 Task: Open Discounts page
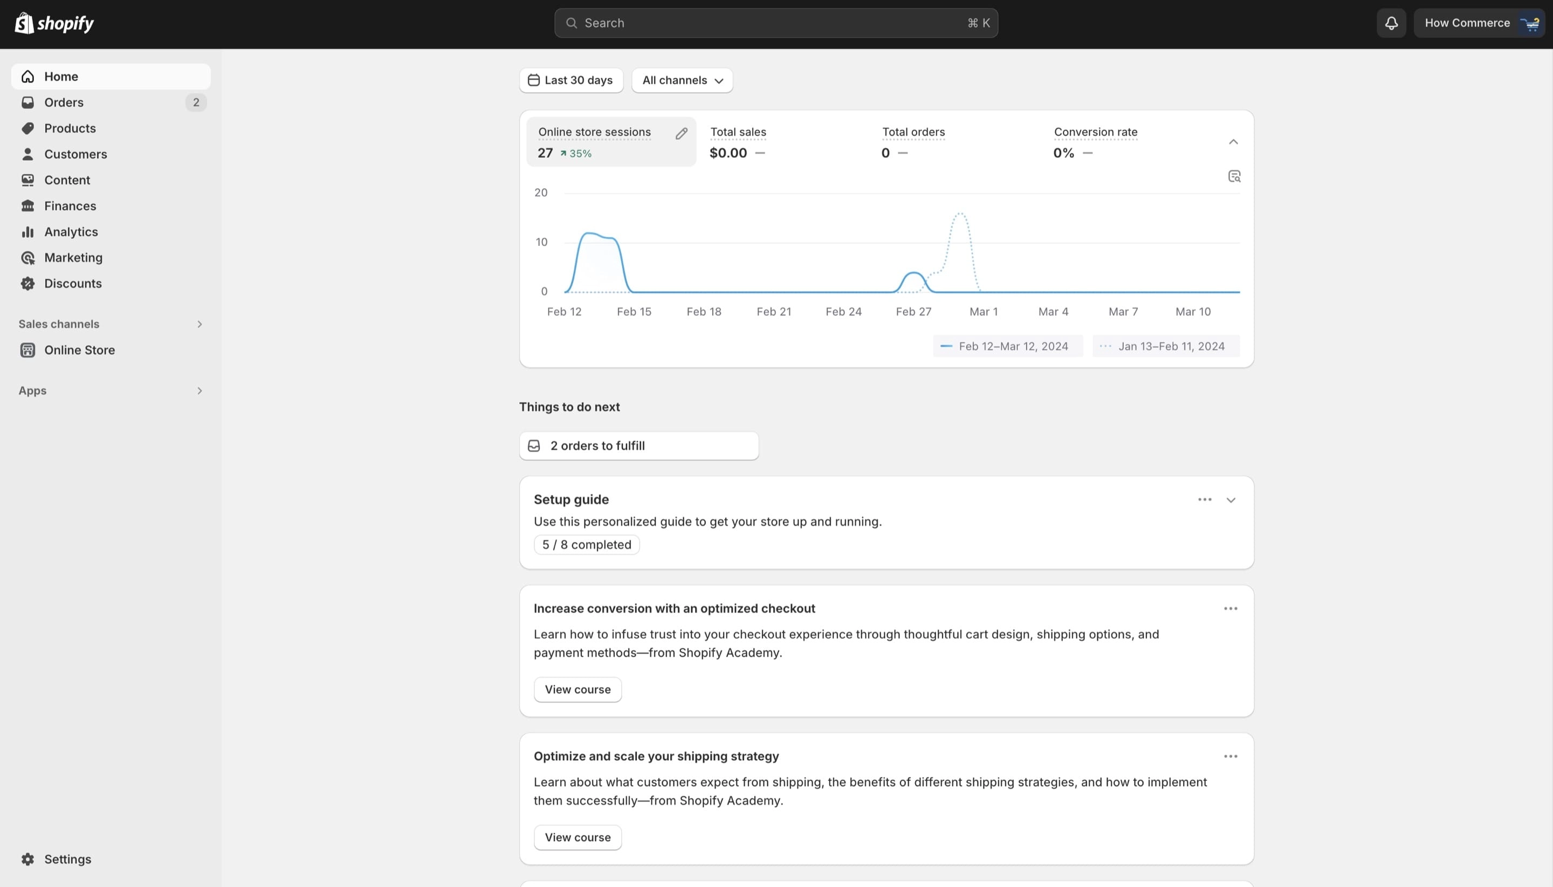[x=111, y=284]
